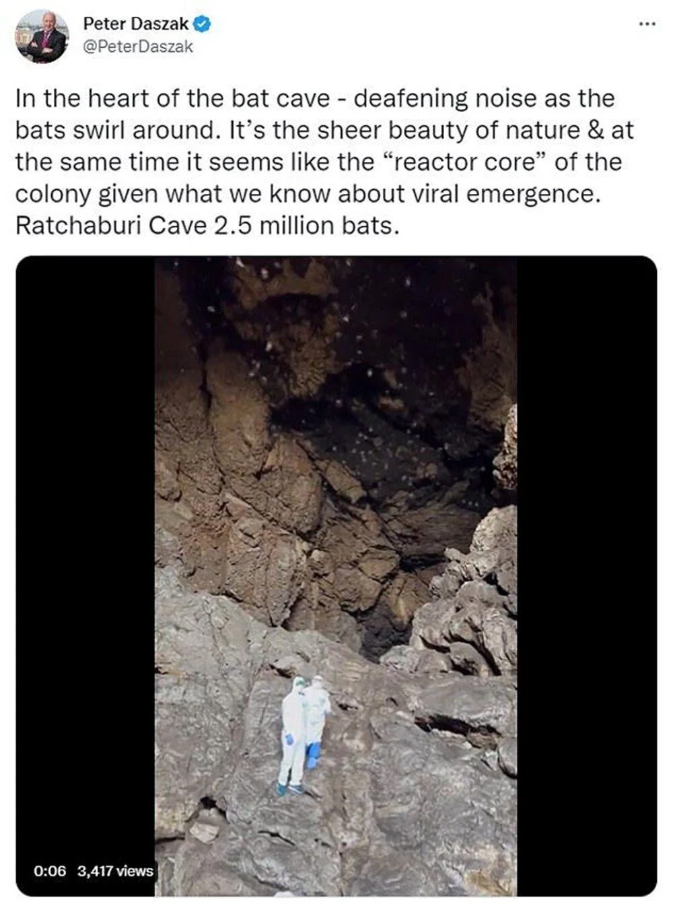Image resolution: width=673 pixels, height=908 pixels.
Task: Click the text "2.5 million bats"
Action: tap(306, 225)
